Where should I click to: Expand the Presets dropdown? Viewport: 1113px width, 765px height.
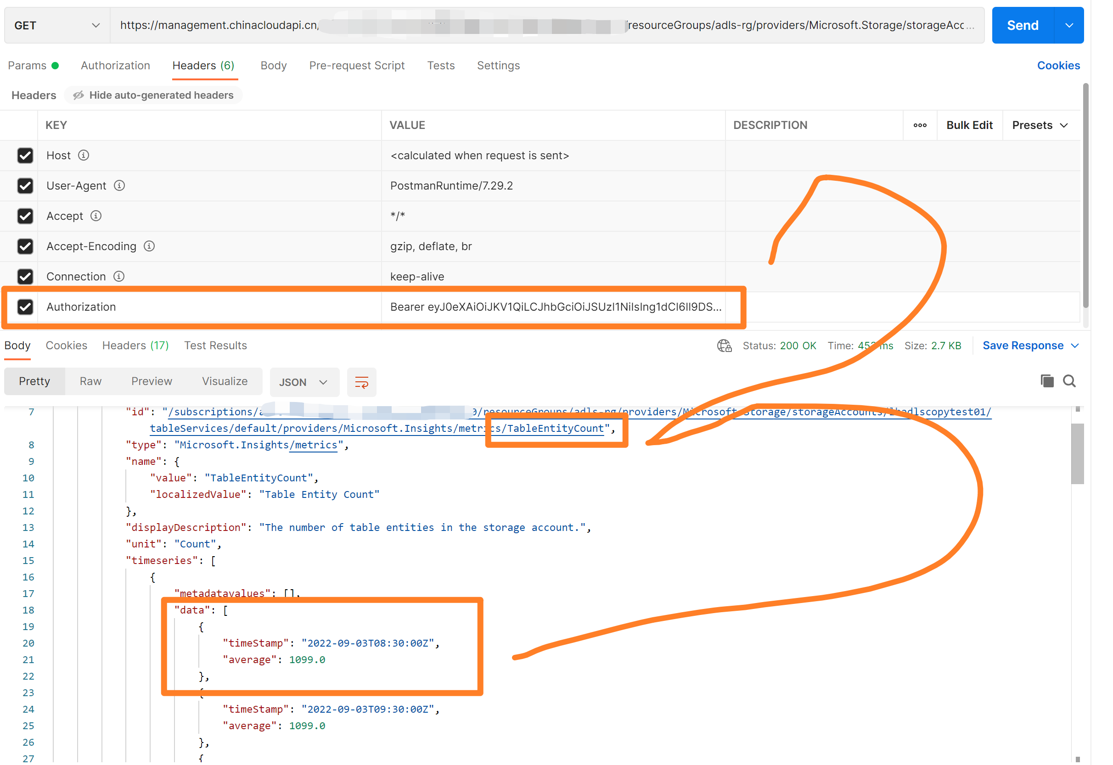pyautogui.click(x=1040, y=125)
